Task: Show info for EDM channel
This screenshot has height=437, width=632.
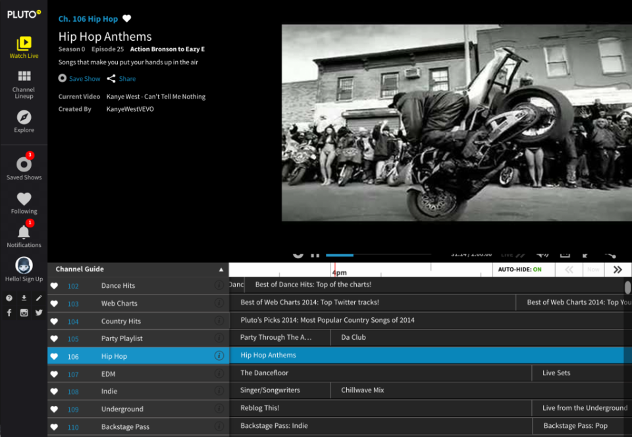Action: [219, 373]
